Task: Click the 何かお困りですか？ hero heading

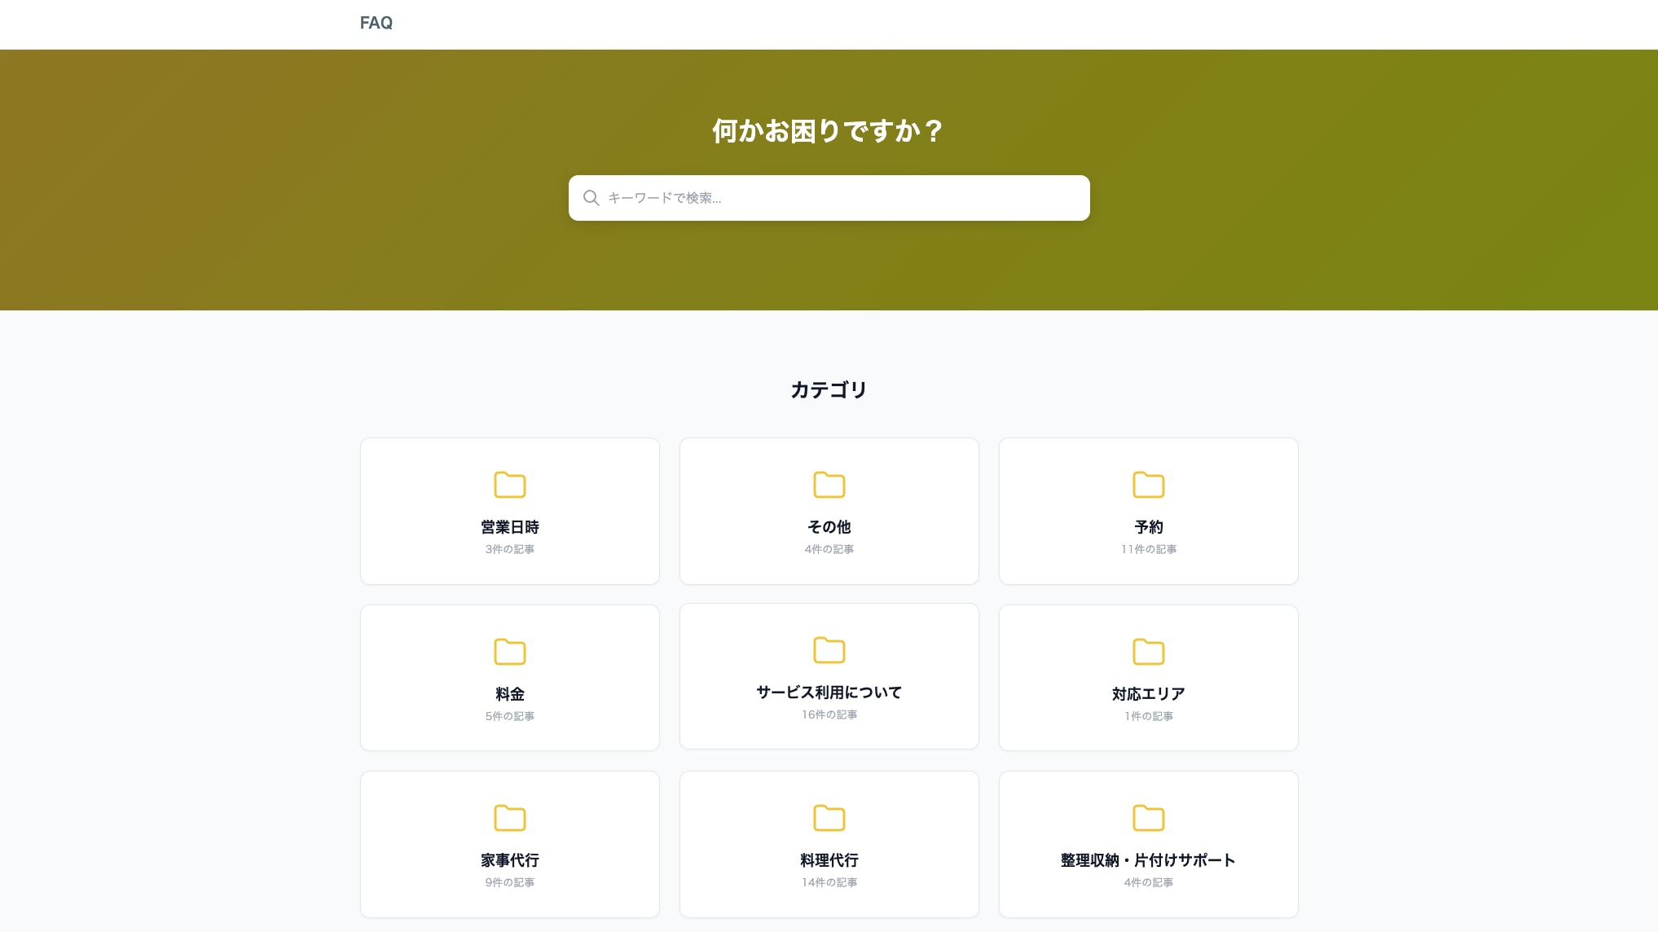Action: tap(829, 130)
